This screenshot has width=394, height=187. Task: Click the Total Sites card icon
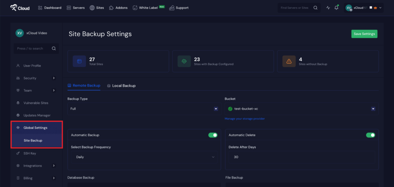[79, 61]
